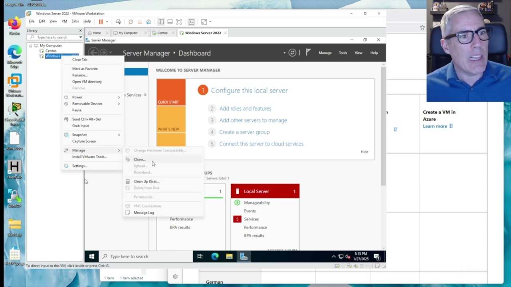
Task: Open the VMware Tabs menu
Action: (75, 22)
